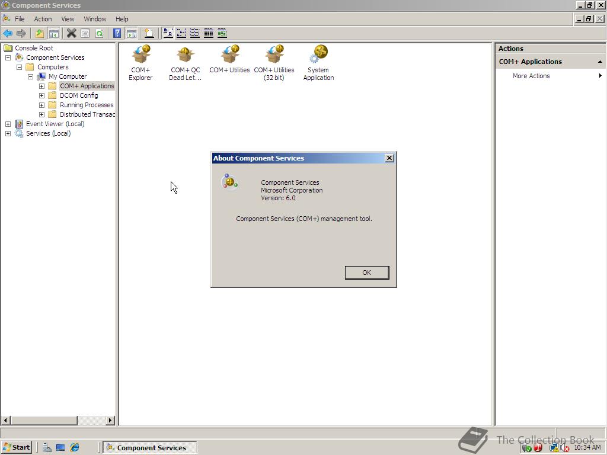
Task: Click the 10:34 AM clock
Action: pos(587,448)
